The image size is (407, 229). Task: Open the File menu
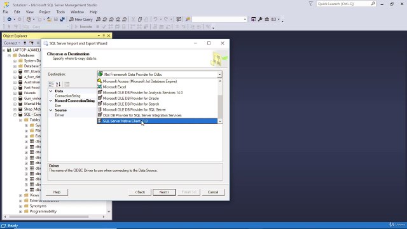coord(6,12)
